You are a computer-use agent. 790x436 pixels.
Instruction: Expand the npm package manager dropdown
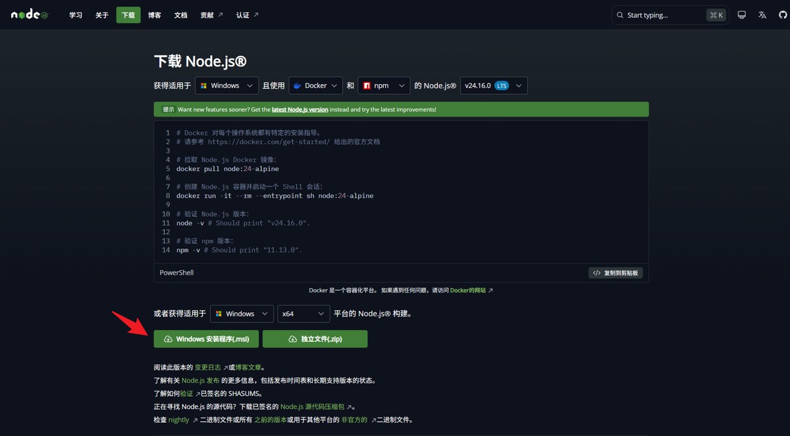click(x=384, y=85)
